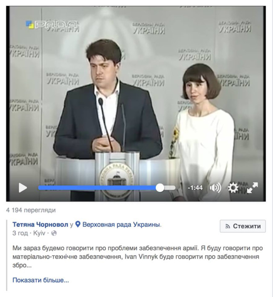Click the location pin icon

pos(78,224)
